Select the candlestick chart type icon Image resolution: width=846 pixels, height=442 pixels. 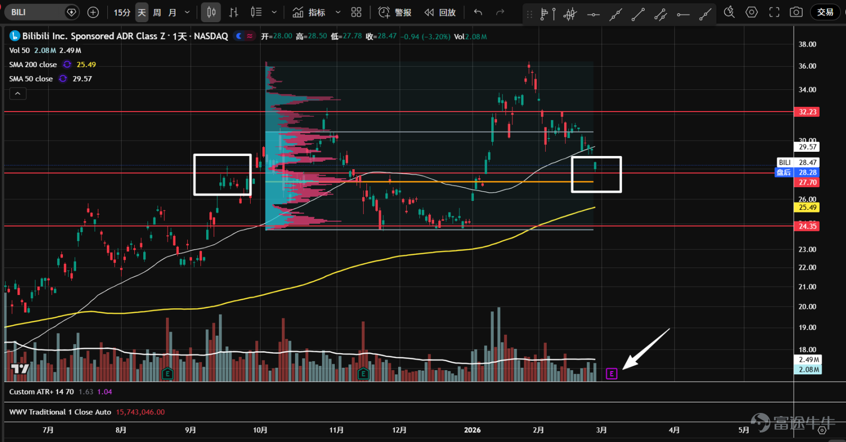(211, 12)
